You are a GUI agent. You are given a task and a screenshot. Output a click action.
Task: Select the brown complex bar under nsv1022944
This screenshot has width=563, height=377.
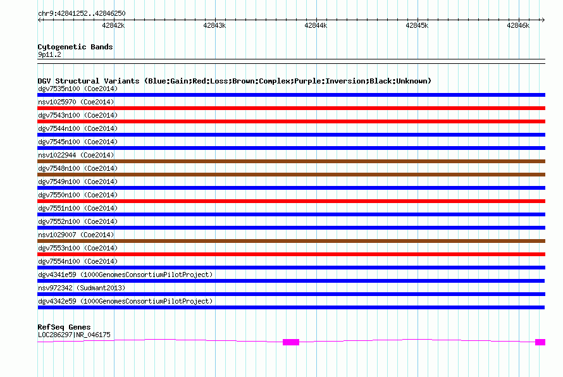(291, 161)
